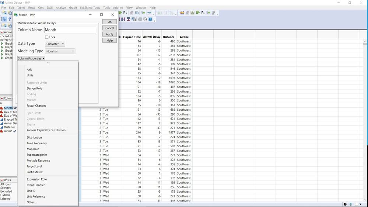Click the Apply button
This screenshot has height=207, width=368.
click(110, 34)
